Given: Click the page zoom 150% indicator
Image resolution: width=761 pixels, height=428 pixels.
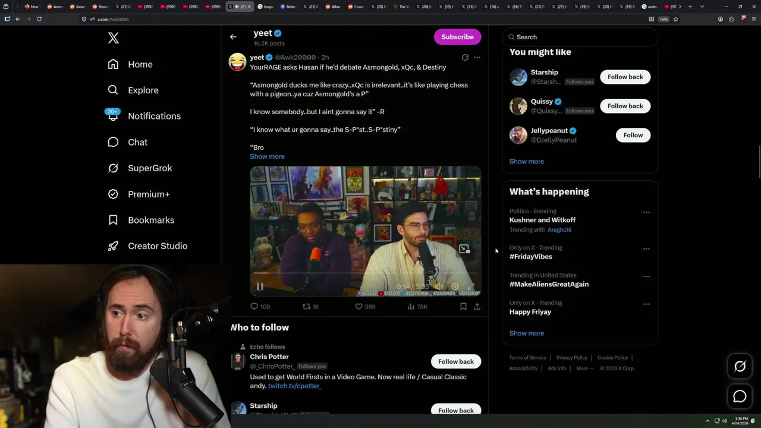Looking at the screenshot, I should [x=663, y=19].
